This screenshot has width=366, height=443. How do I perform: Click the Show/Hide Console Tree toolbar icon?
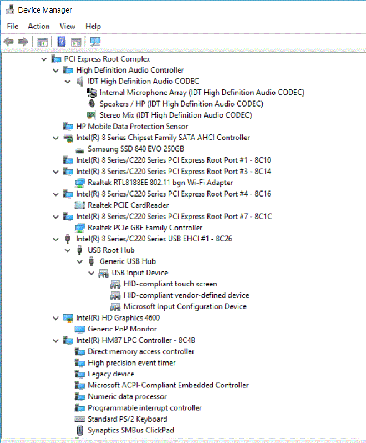(x=42, y=42)
